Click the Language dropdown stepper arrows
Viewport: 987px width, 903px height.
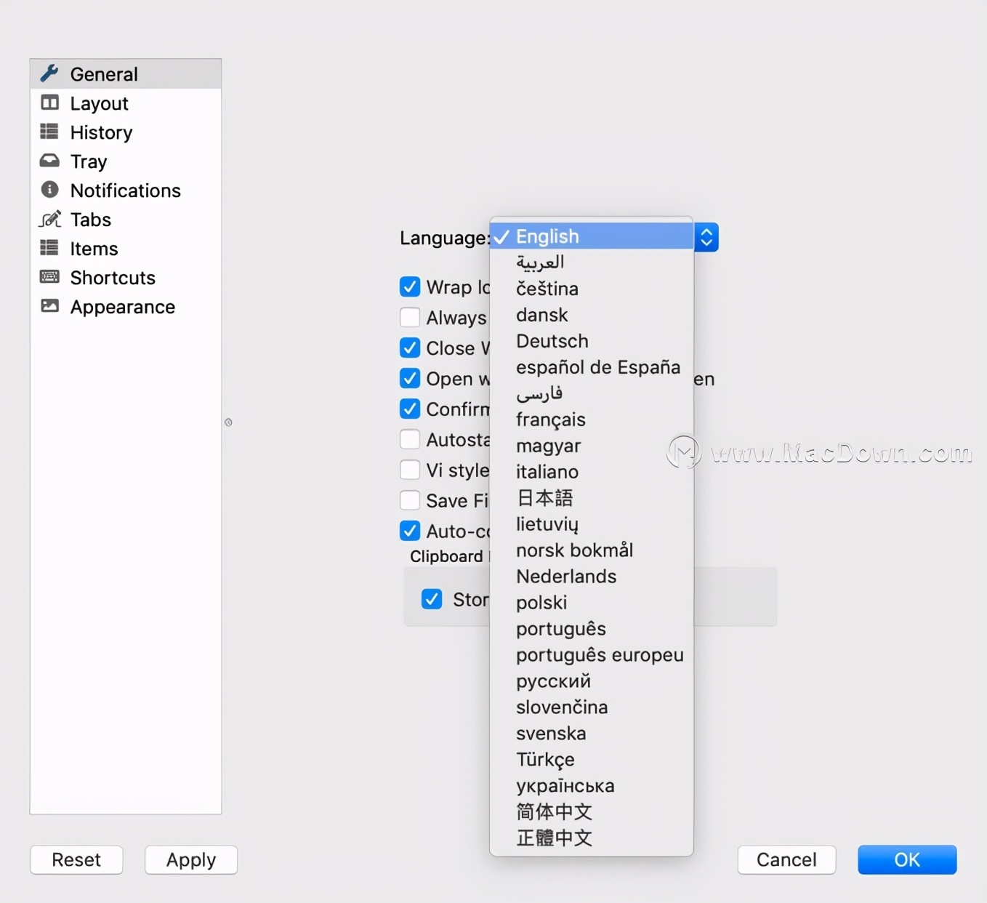706,236
